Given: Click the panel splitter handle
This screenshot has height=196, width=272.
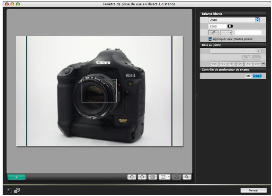Looking at the screenshot, I should pos(197,95).
